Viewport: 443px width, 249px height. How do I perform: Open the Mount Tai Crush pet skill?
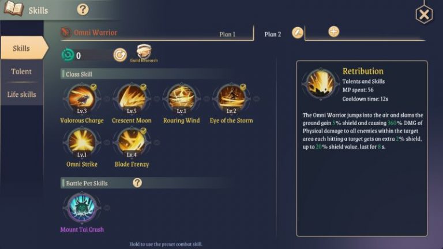[x=82, y=207]
